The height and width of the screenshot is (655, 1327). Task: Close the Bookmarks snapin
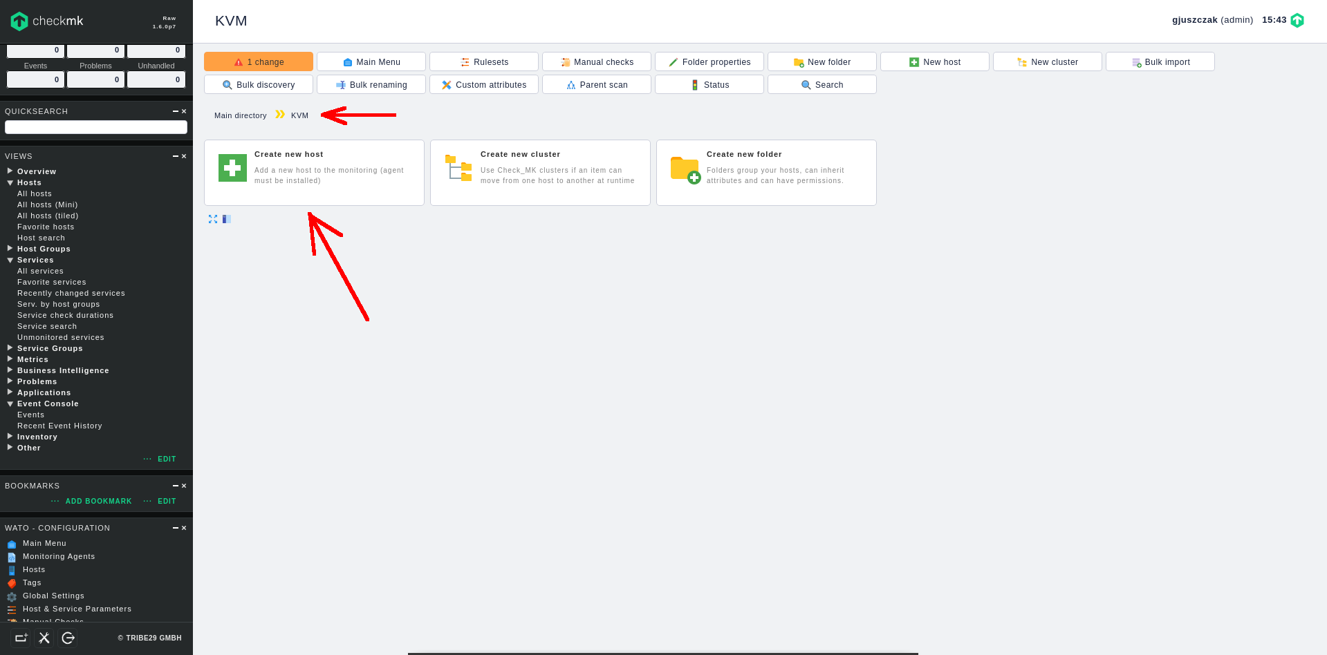click(x=184, y=486)
